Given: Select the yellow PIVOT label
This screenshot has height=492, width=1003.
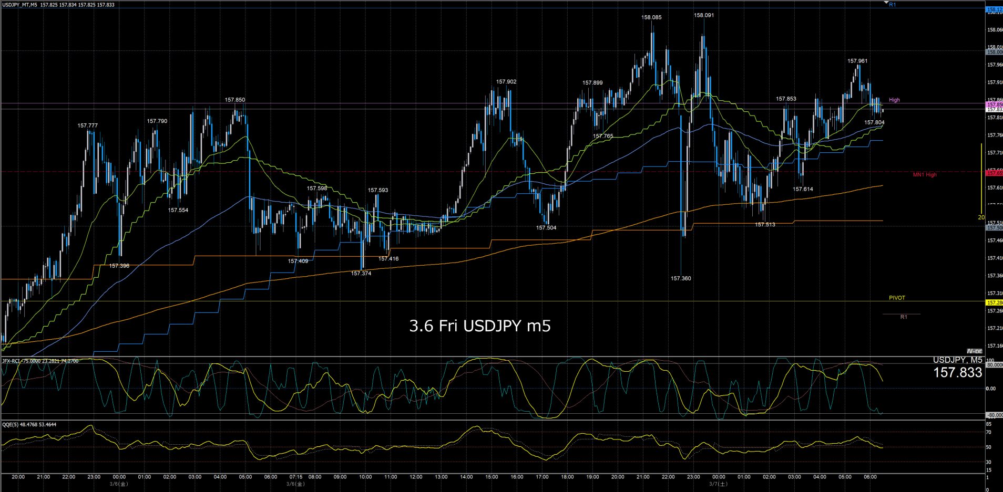Looking at the screenshot, I should 897,298.
